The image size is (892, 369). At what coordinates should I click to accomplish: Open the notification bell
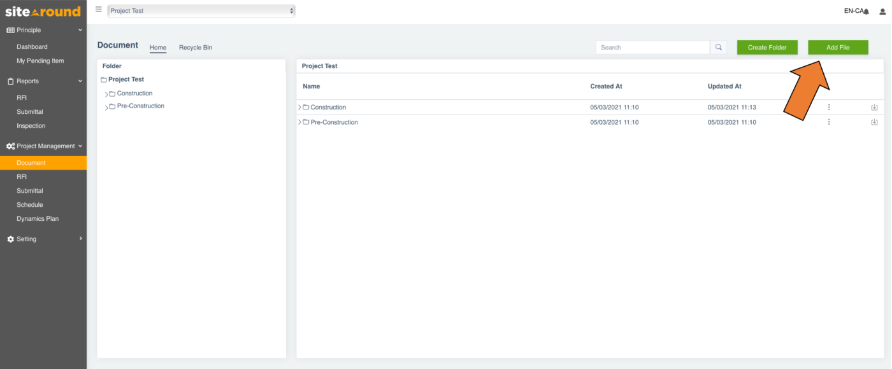[865, 10]
